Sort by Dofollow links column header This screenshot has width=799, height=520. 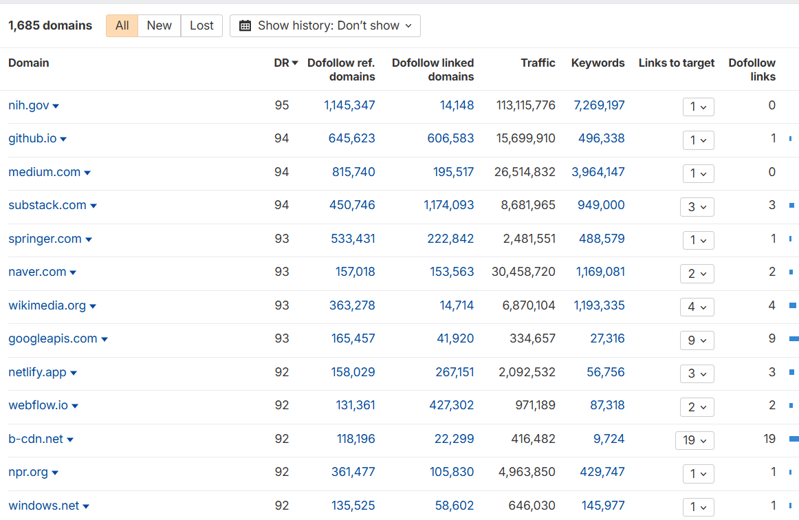(x=752, y=69)
